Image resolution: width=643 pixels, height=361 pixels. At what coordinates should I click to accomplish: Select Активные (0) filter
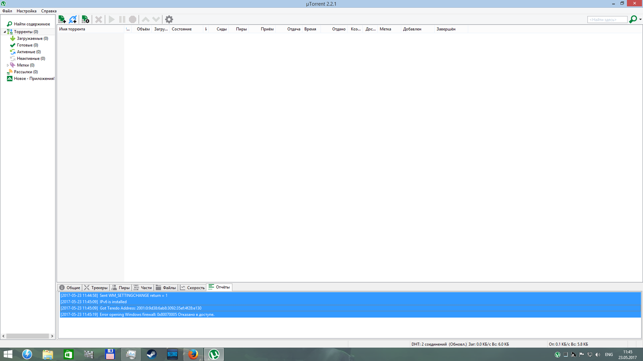click(x=29, y=52)
